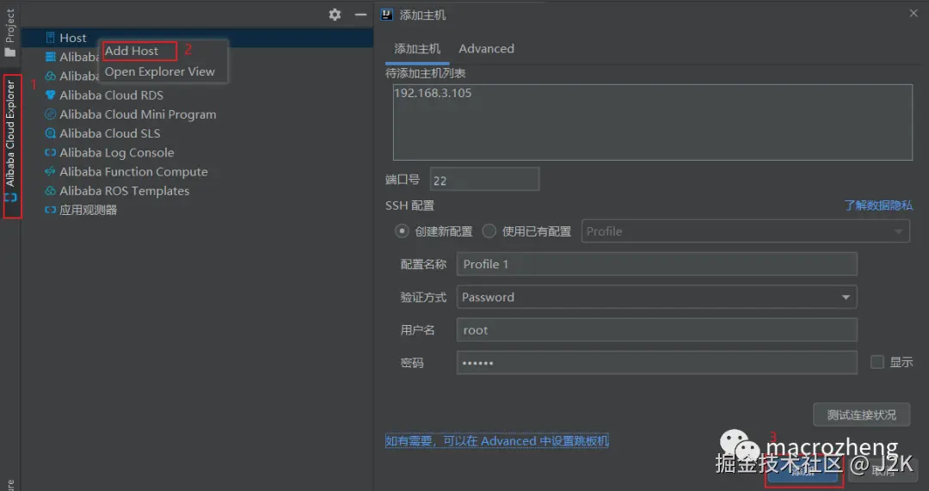Open explorer settings gear icon

(335, 15)
